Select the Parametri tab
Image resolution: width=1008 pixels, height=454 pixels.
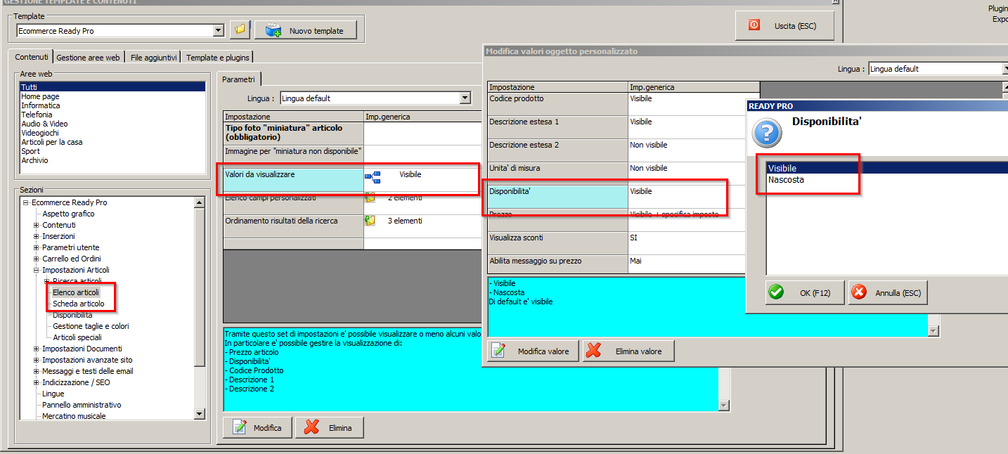point(238,79)
